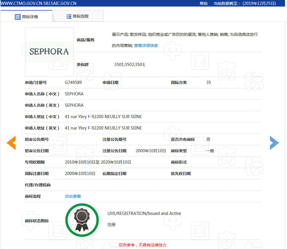Screen dimensions: 287x249
Task: Click 点击查看 trademark flow link
Action: (73, 196)
